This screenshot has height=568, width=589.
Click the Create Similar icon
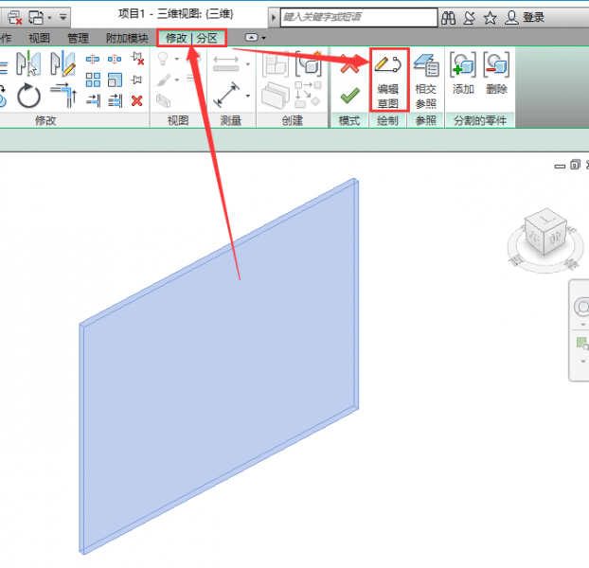(x=308, y=94)
